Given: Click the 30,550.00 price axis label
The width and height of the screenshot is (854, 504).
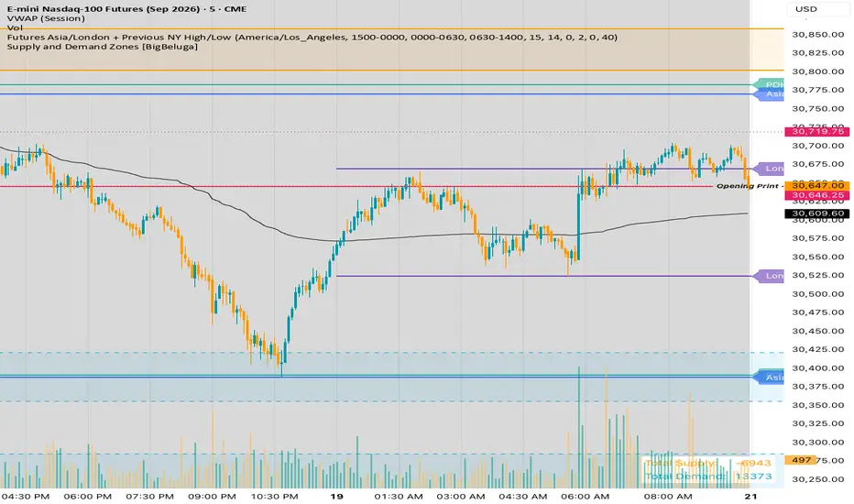Looking at the screenshot, I should pos(817,257).
